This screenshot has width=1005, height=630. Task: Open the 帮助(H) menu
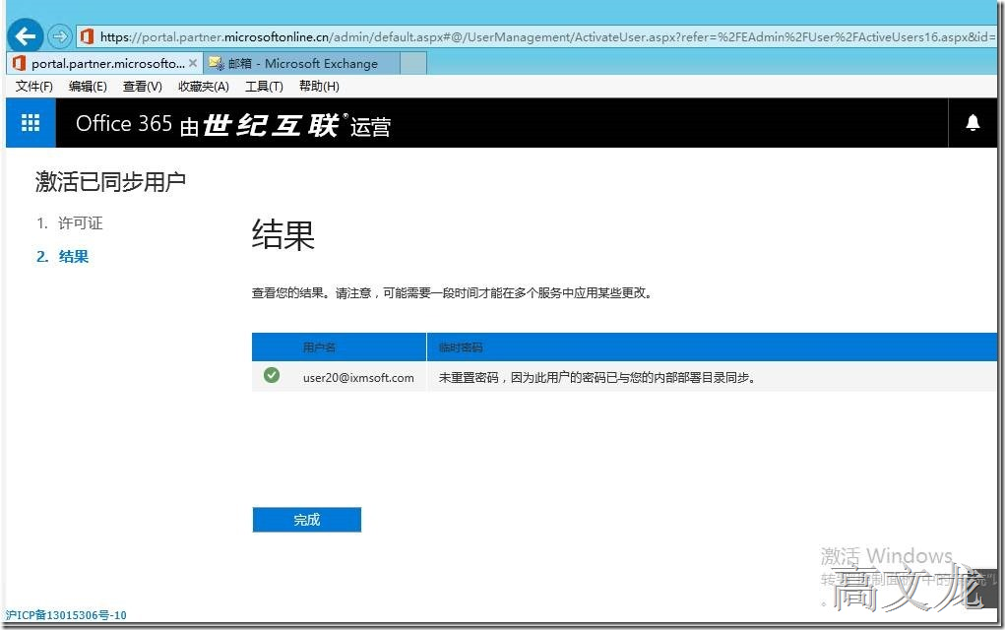click(319, 86)
